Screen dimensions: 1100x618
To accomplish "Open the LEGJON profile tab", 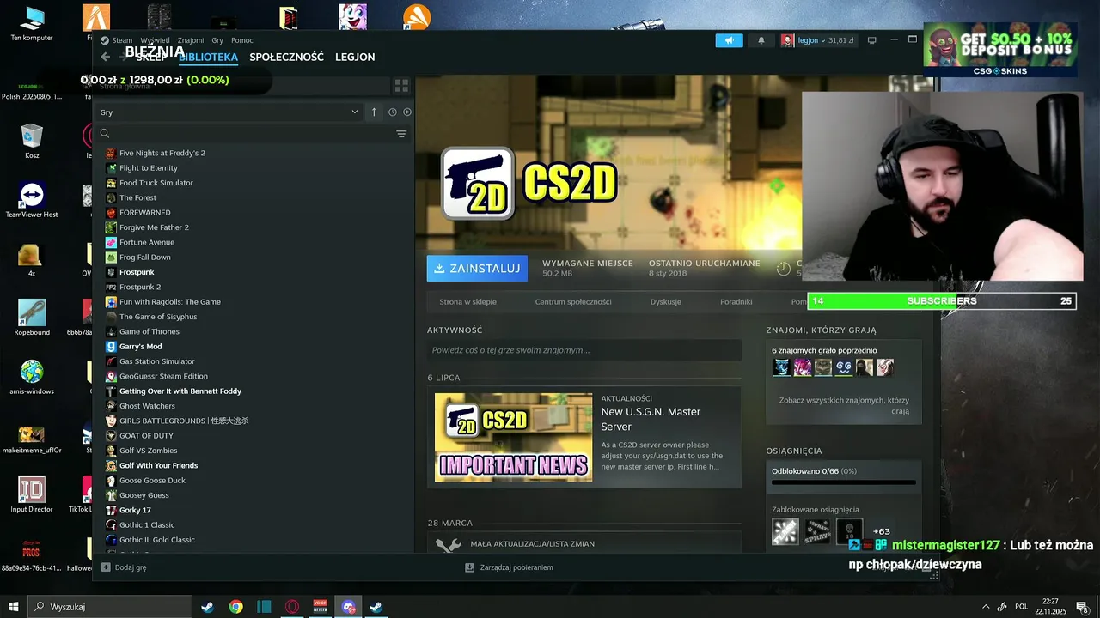I will pyautogui.click(x=355, y=57).
